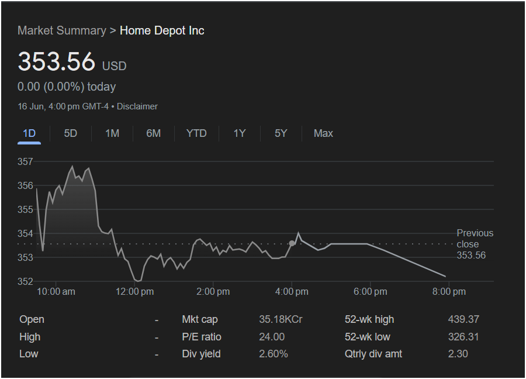Click the Open stat label
Image resolution: width=526 pixels, height=379 pixels.
[x=32, y=319]
